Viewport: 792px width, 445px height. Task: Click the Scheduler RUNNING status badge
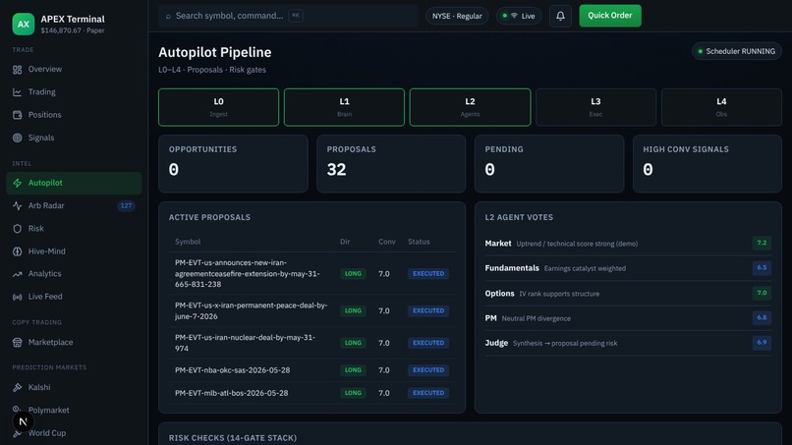click(x=736, y=51)
